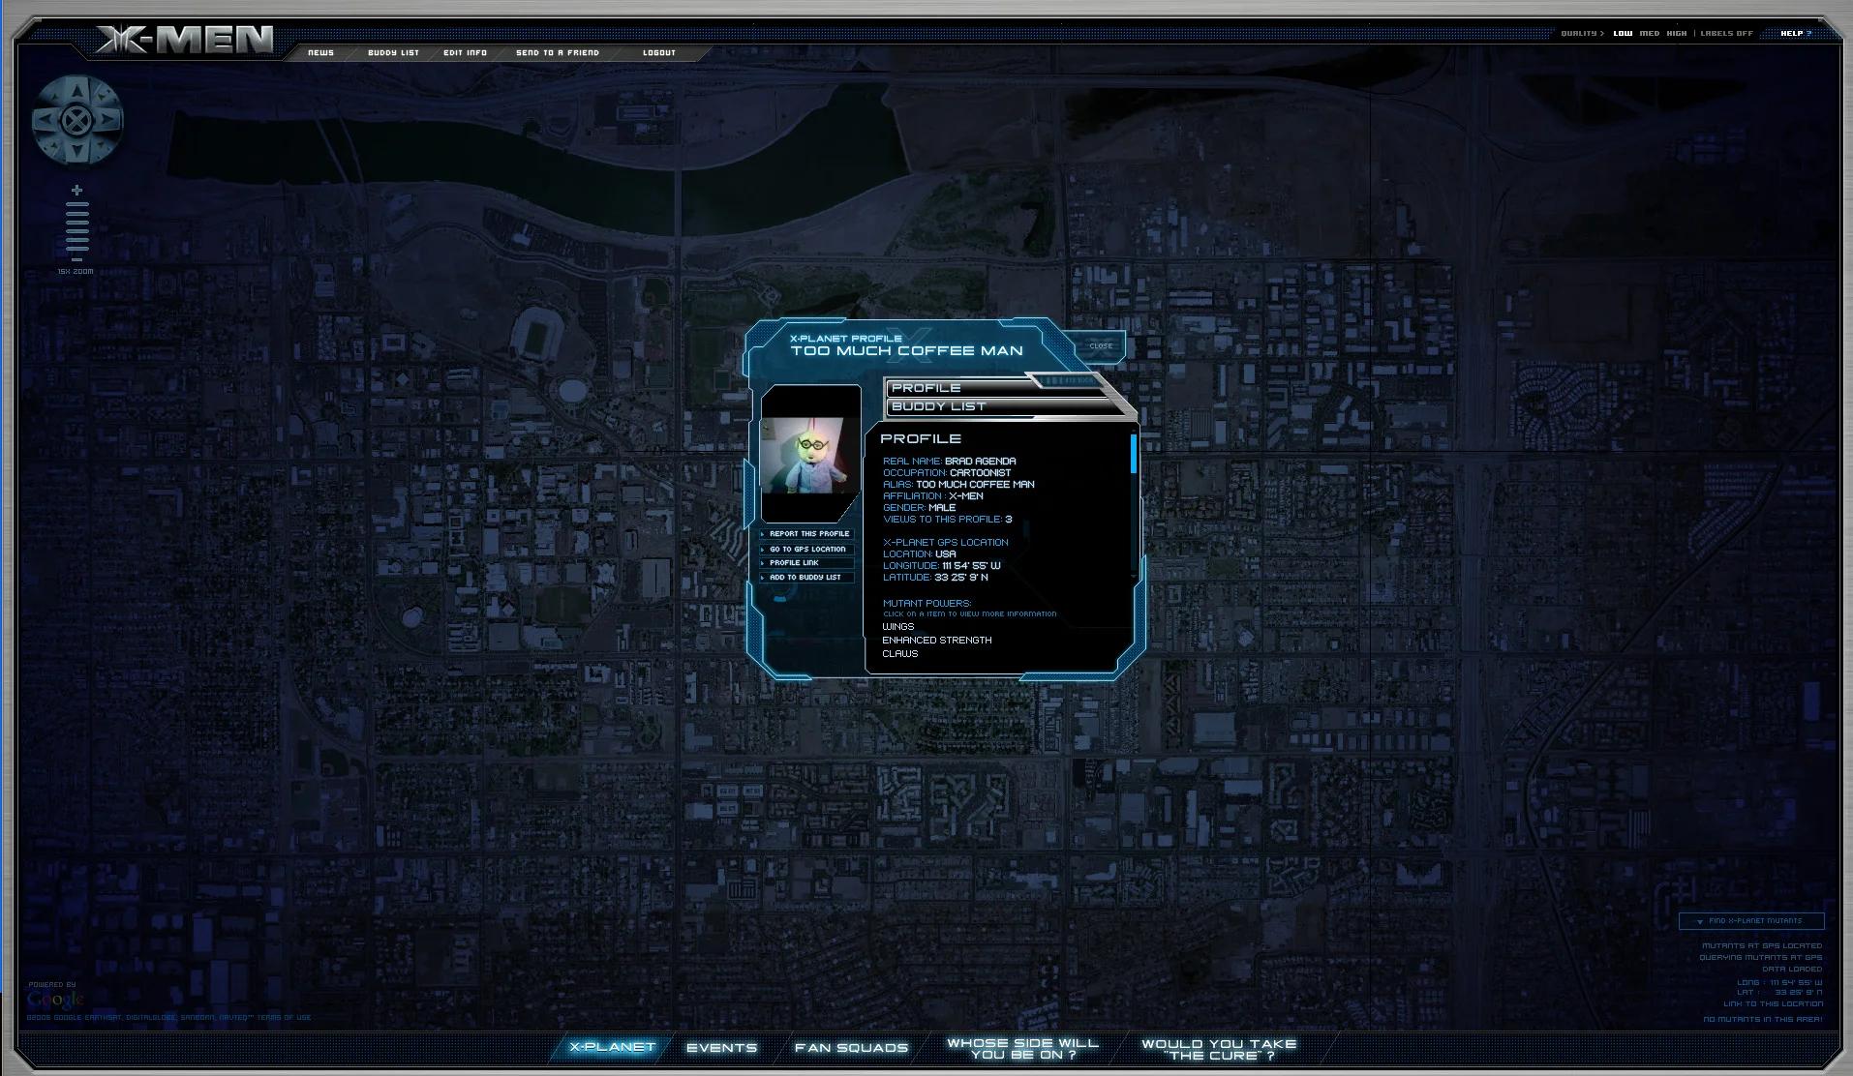Click Logout in the top menu
The image size is (1853, 1076).
pos(659,53)
